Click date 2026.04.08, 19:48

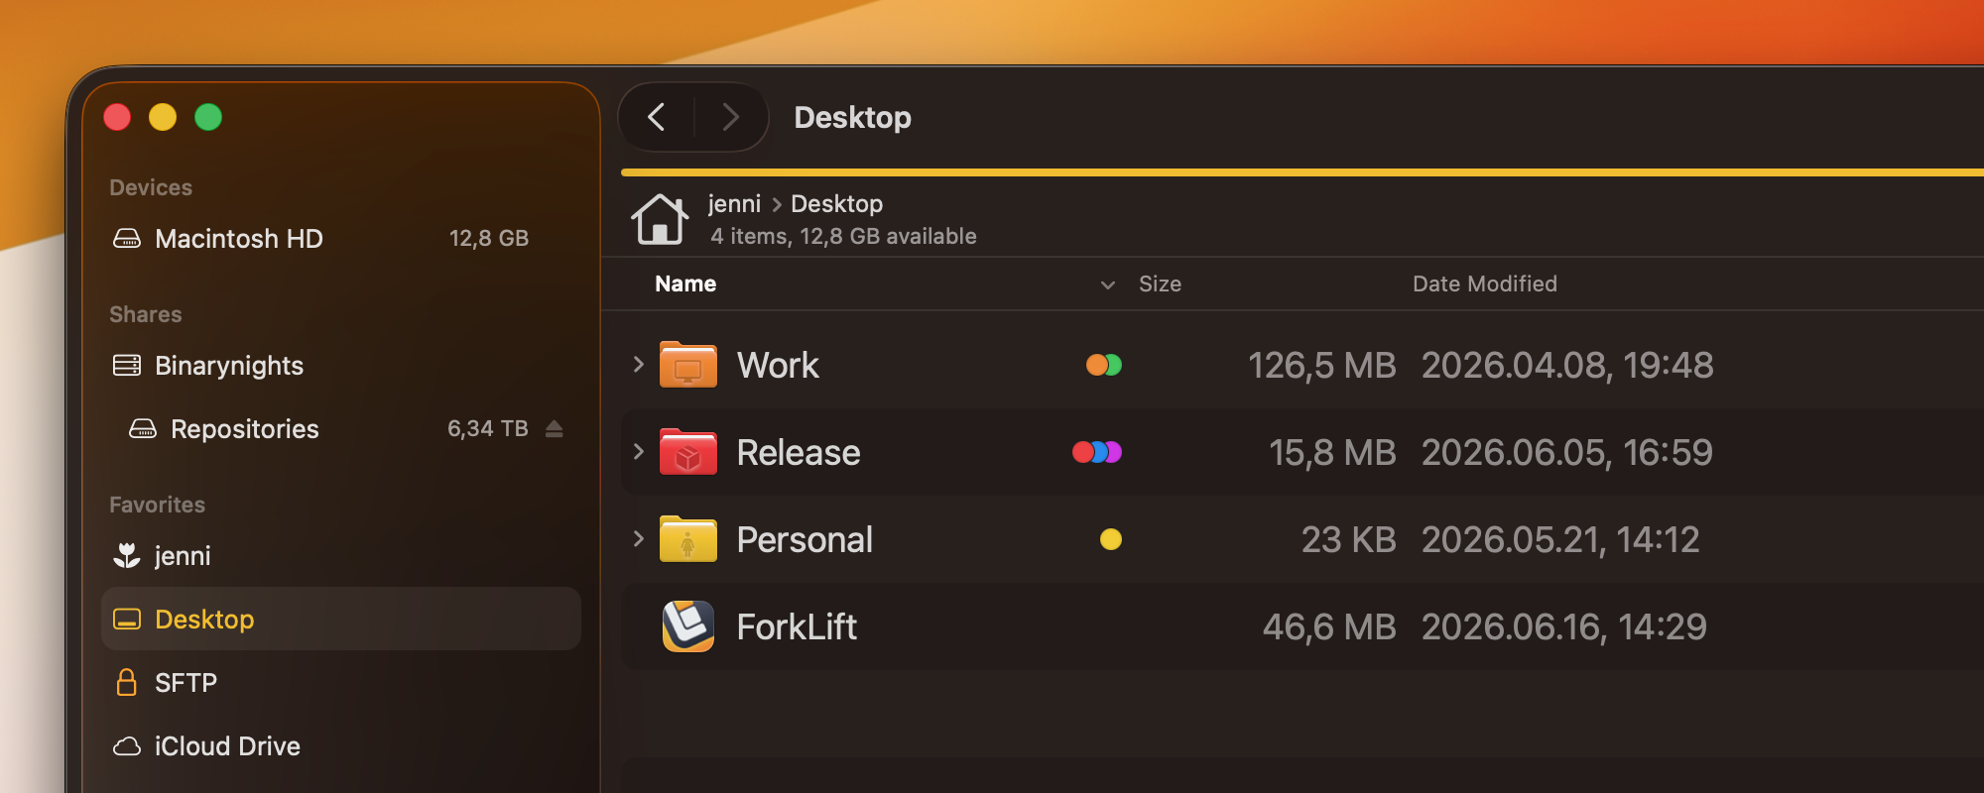(x=1567, y=366)
